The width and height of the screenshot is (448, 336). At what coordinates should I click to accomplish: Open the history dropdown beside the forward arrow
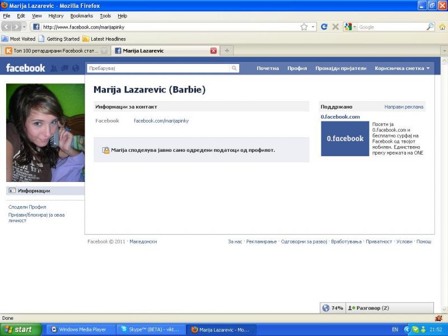tap(24, 27)
